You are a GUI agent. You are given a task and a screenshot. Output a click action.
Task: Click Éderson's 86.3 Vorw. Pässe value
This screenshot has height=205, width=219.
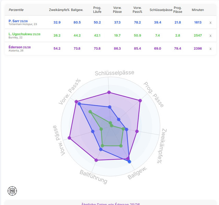click(117, 49)
